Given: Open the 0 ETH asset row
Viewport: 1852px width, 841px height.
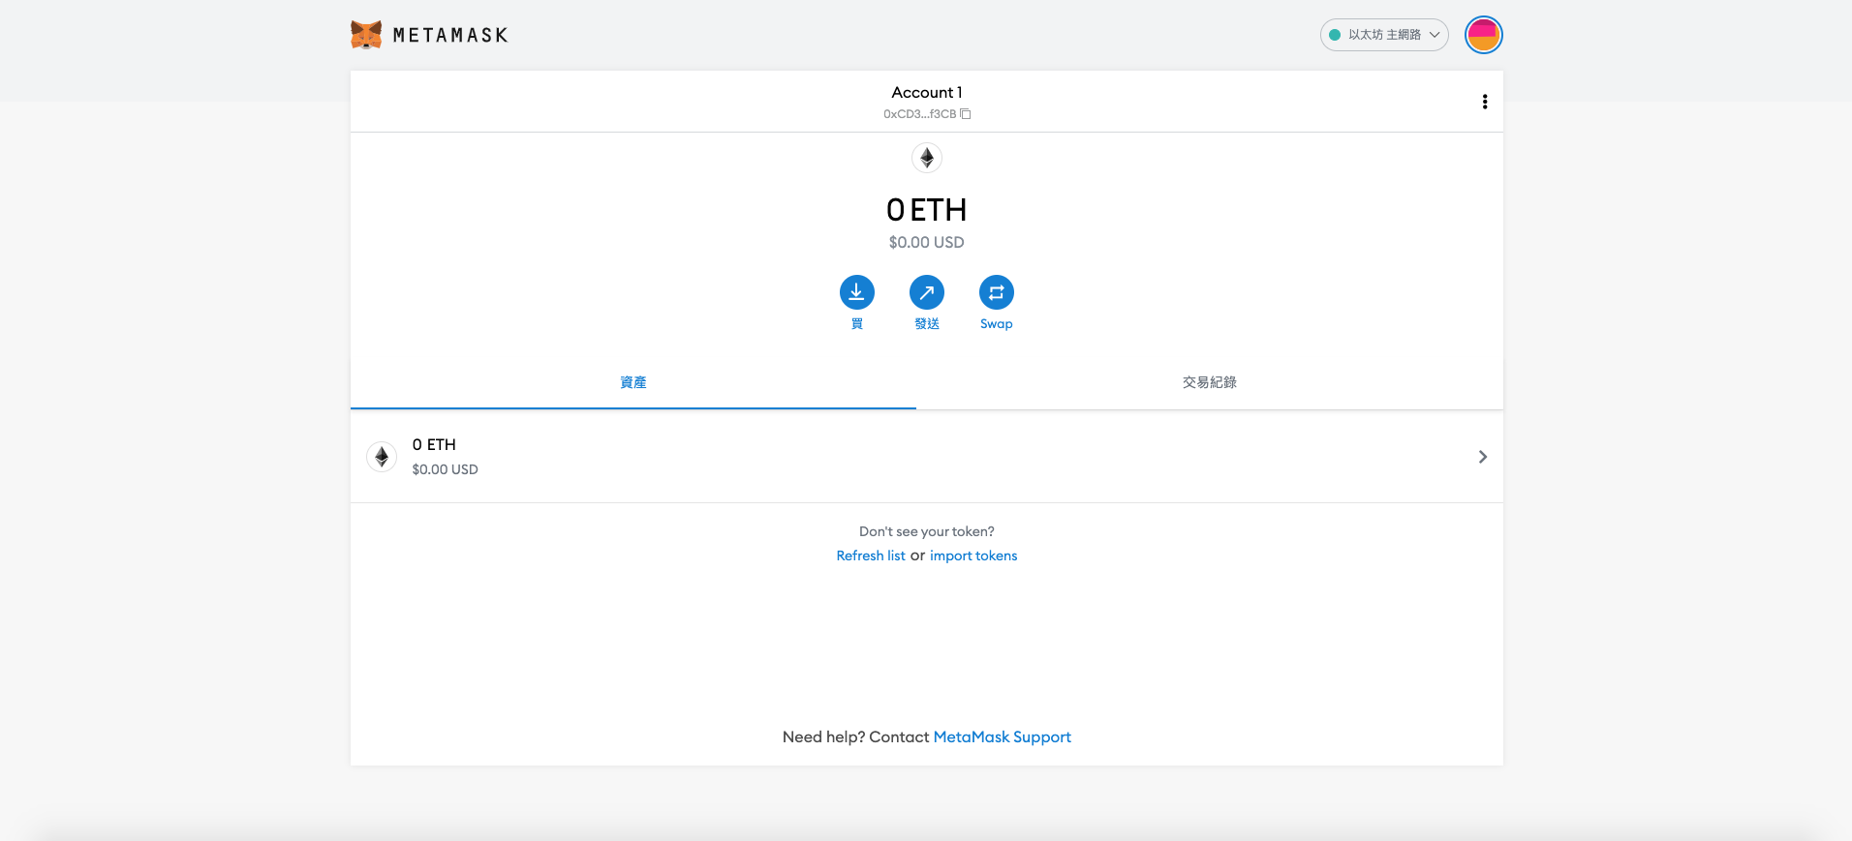Looking at the screenshot, I should point(927,457).
